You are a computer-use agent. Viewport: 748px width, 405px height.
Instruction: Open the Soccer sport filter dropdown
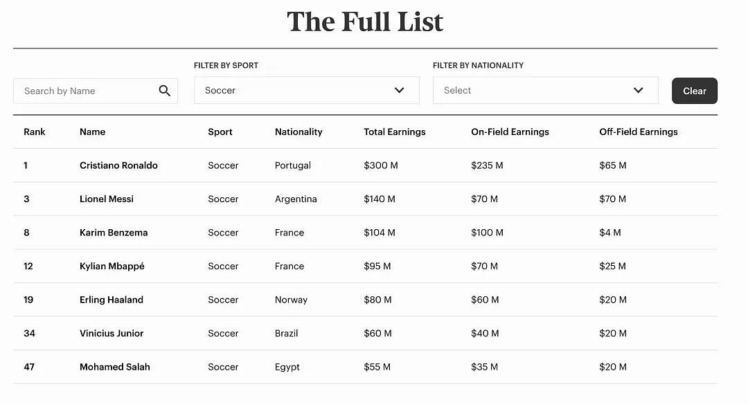click(x=307, y=90)
